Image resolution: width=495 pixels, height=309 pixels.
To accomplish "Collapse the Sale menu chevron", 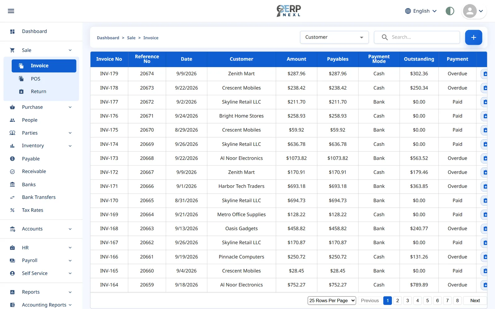I will click(x=70, y=50).
